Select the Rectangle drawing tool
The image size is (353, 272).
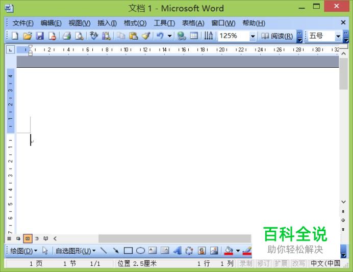click(129, 251)
